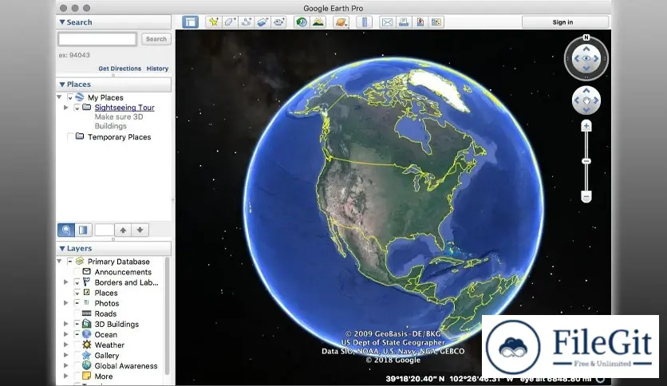This screenshot has height=386, width=667.
Task: Toggle the Announcements layer checkbox
Action: tap(77, 272)
